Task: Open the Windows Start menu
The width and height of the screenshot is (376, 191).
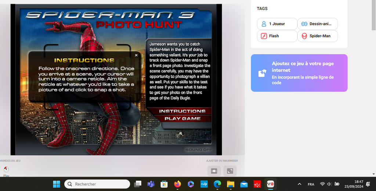Action: [x=57, y=184]
